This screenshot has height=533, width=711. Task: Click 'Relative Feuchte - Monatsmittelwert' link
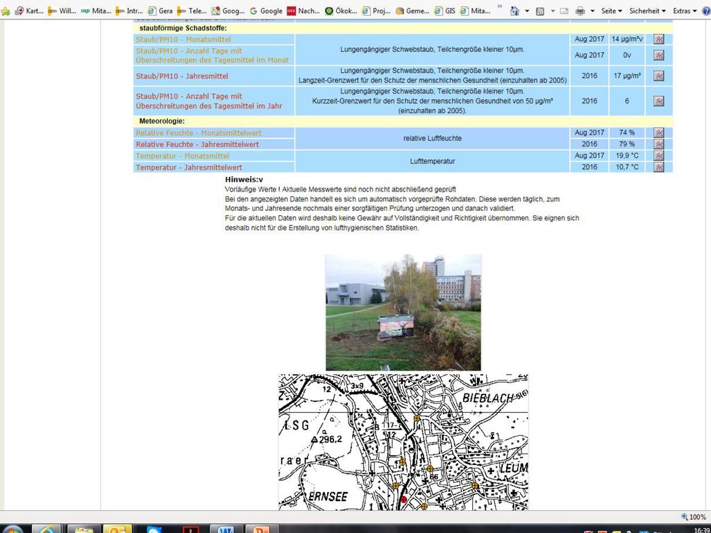[199, 133]
